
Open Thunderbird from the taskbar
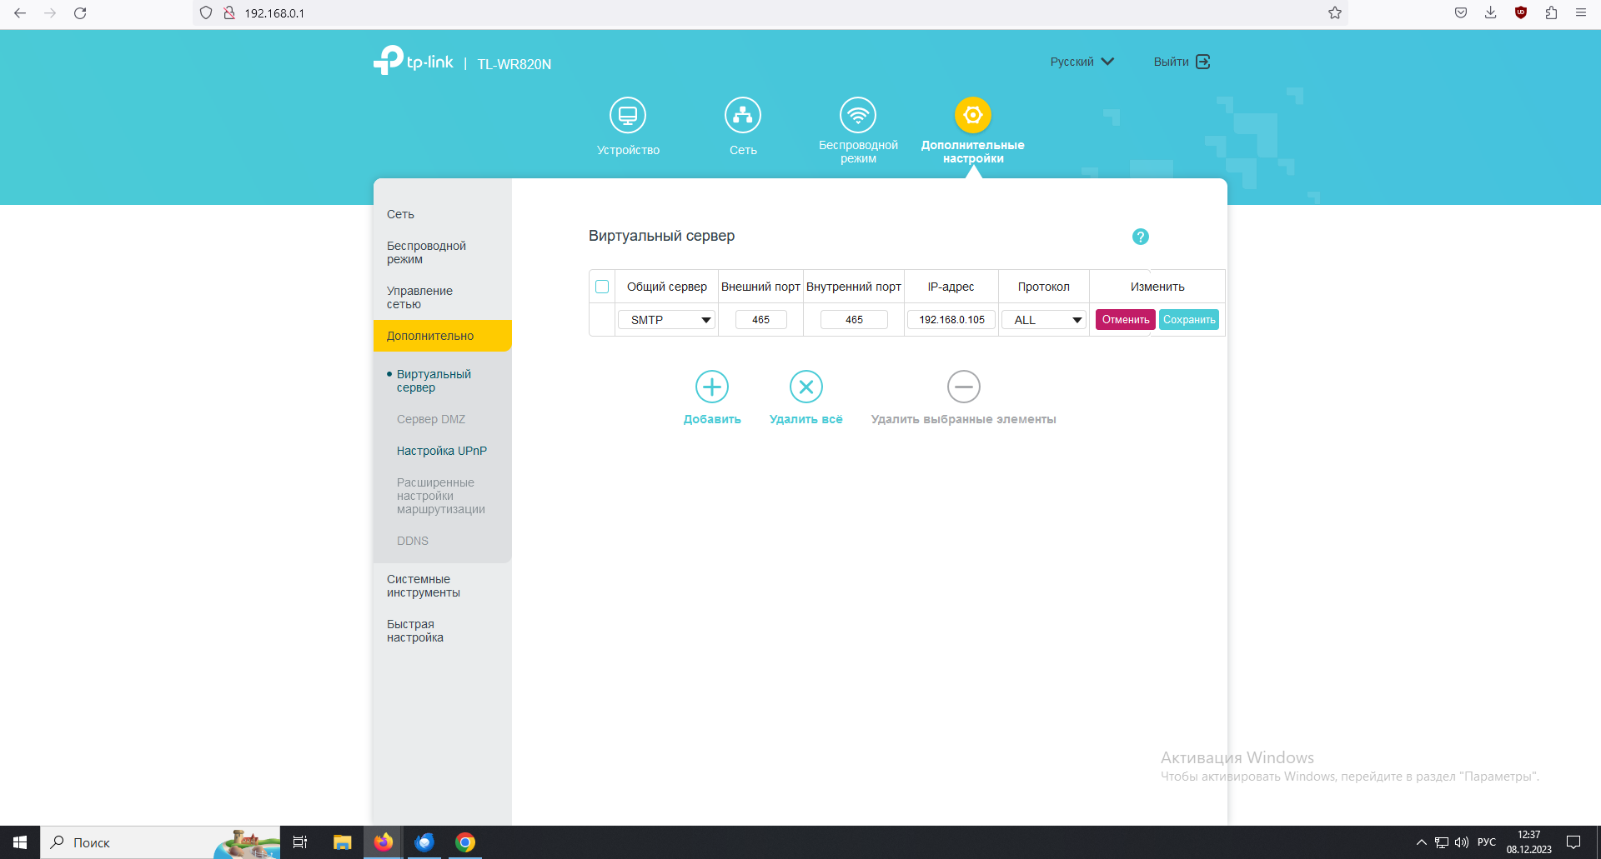point(424,842)
